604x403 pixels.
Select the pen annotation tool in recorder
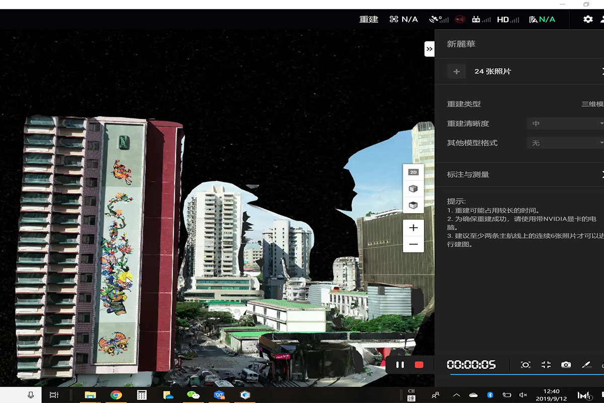(586, 365)
